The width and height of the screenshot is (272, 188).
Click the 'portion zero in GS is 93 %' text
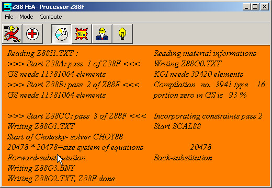[x=200, y=95]
